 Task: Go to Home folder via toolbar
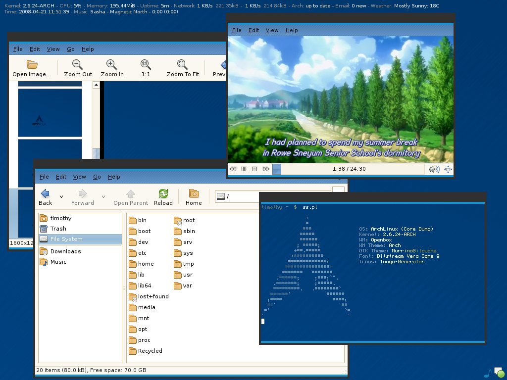[194, 197]
